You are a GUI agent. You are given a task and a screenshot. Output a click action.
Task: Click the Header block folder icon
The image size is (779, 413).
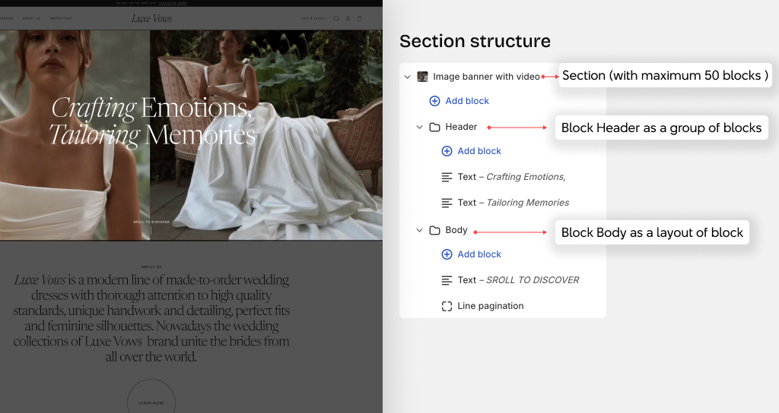coord(435,127)
